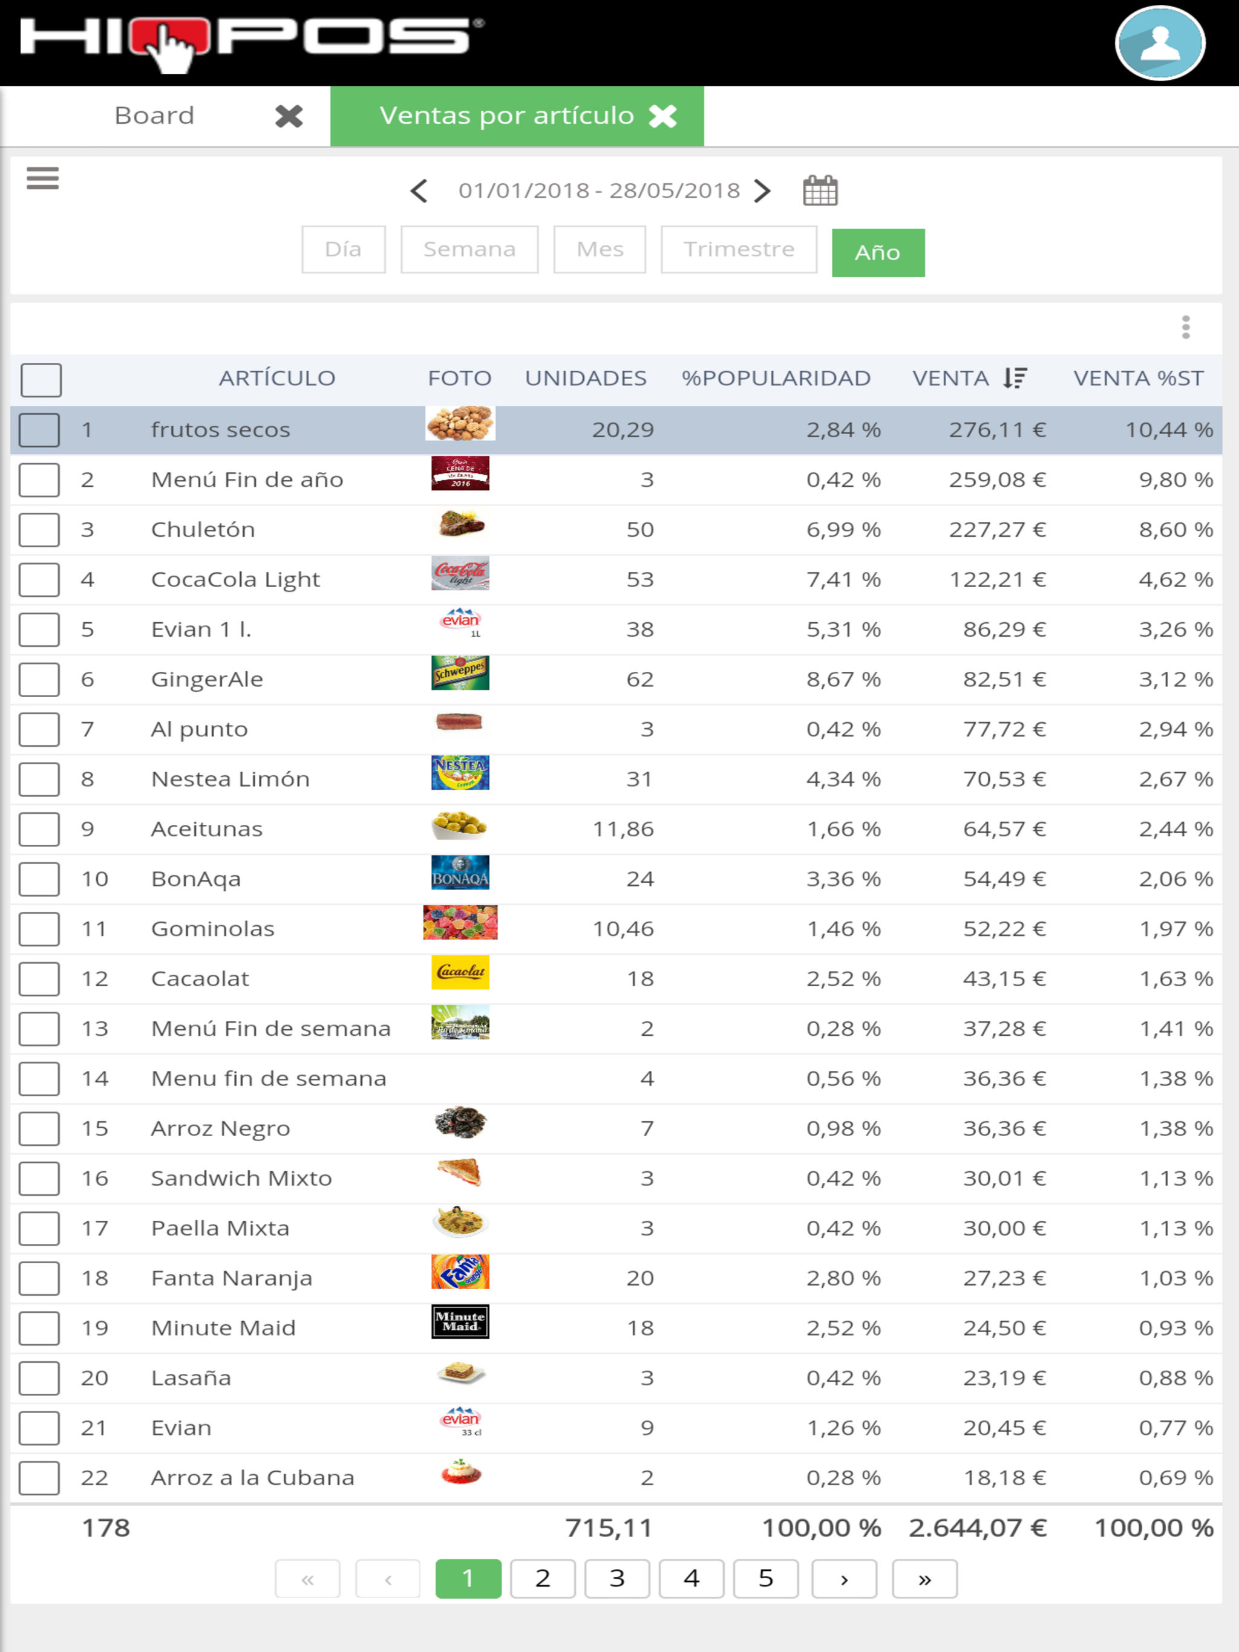
Task: Check the Chuletón row checkbox
Action: click(39, 530)
